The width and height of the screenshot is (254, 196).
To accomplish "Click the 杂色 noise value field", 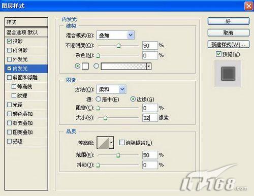I will pos(150,55).
